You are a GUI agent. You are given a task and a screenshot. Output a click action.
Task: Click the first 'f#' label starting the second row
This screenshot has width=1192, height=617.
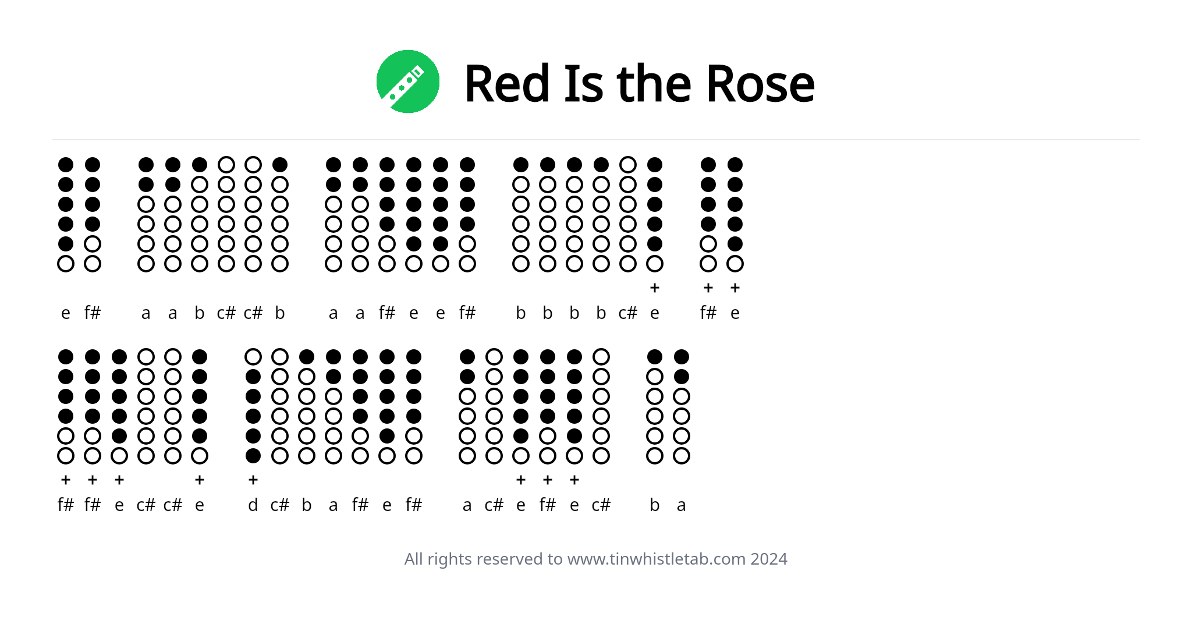[x=66, y=505]
